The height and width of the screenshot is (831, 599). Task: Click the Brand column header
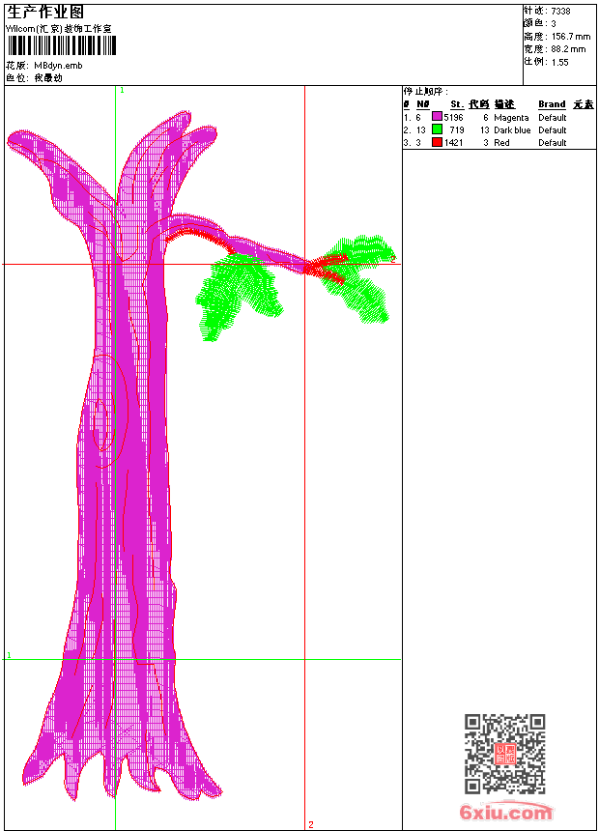point(552,104)
